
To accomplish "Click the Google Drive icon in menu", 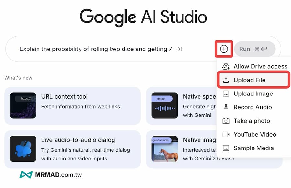I will (x=226, y=66).
